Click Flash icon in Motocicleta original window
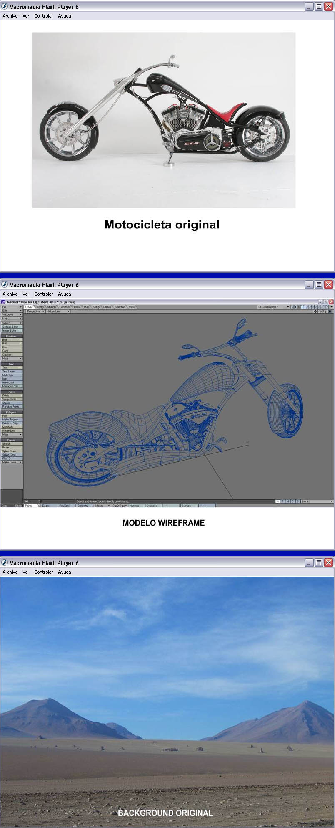Screen dimensions: 335x828 pyautogui.click(x=5, y=6)
